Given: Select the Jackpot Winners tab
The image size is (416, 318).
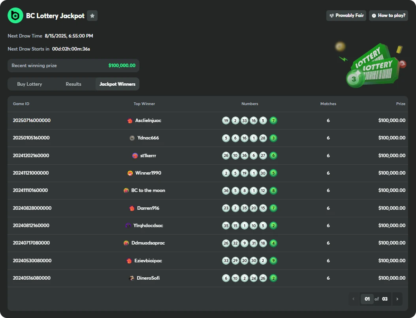Looking at the screenshot, I should 117,84.
